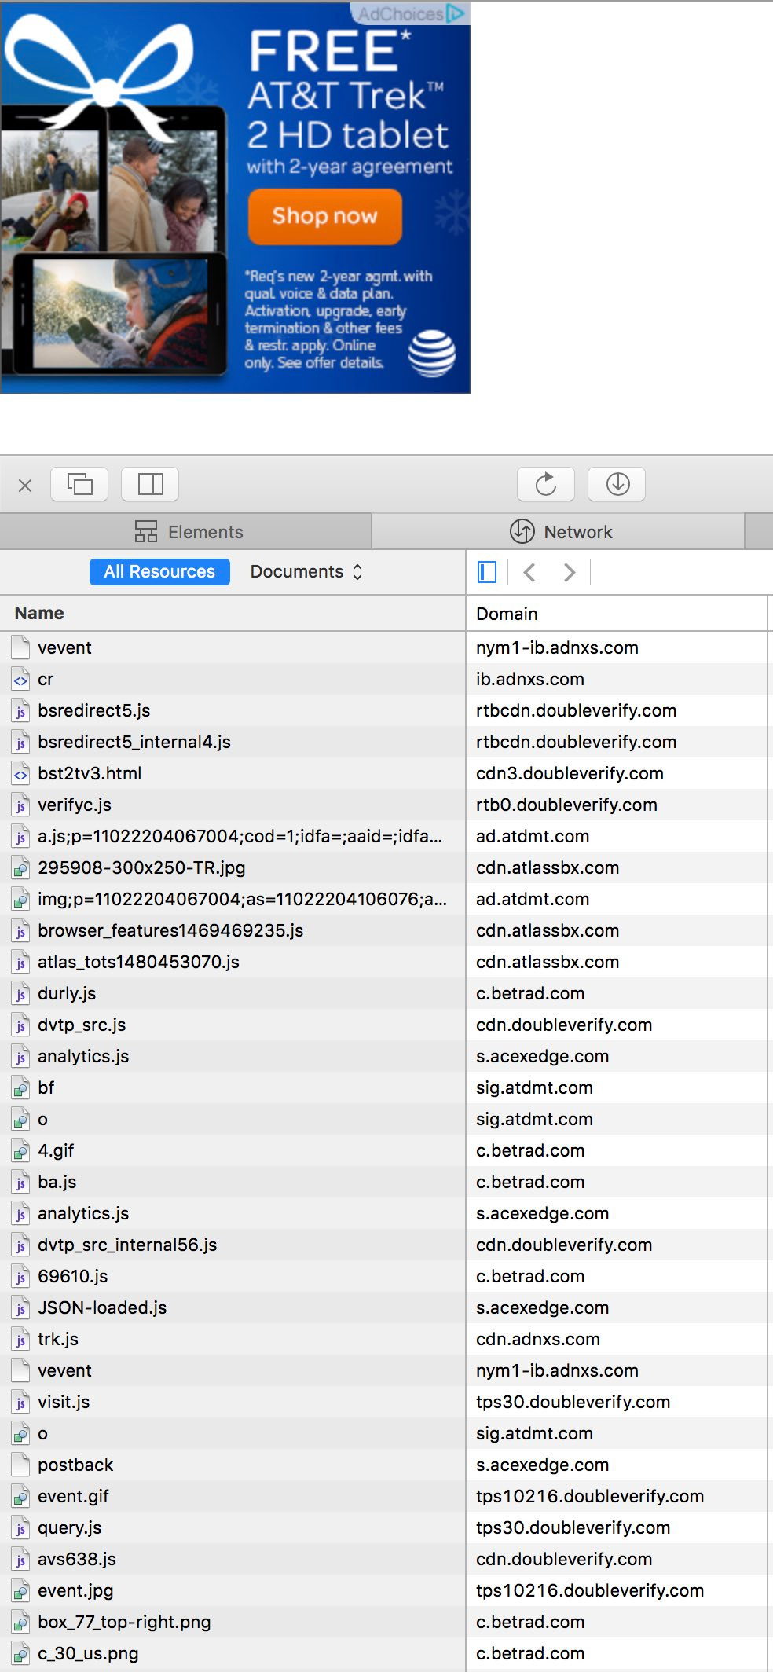Click the script icon beside durly.js

click(21, 994)
